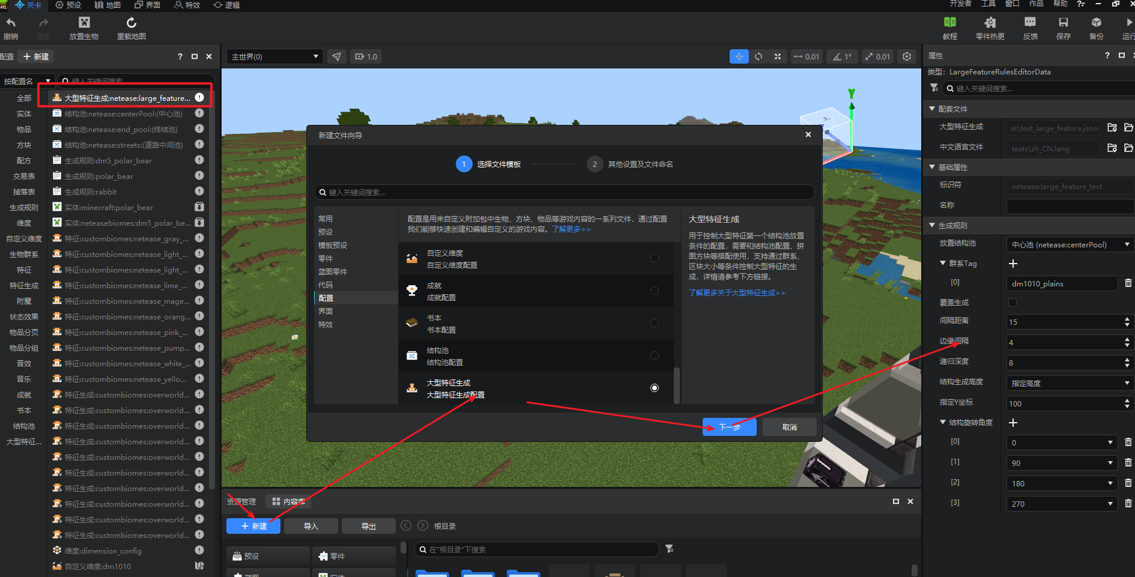This screenshot has height=577, width=1135.
Task: Click wizard template list scrollbar
Action: point(677,385)
